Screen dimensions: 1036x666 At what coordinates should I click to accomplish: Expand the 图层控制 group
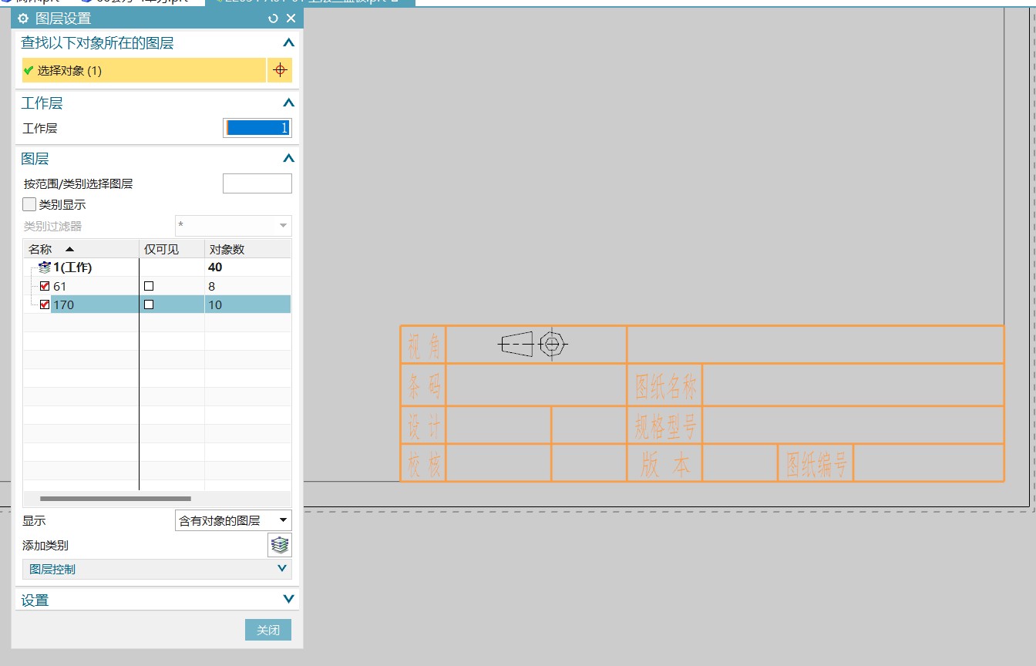(x=157, y=569)
